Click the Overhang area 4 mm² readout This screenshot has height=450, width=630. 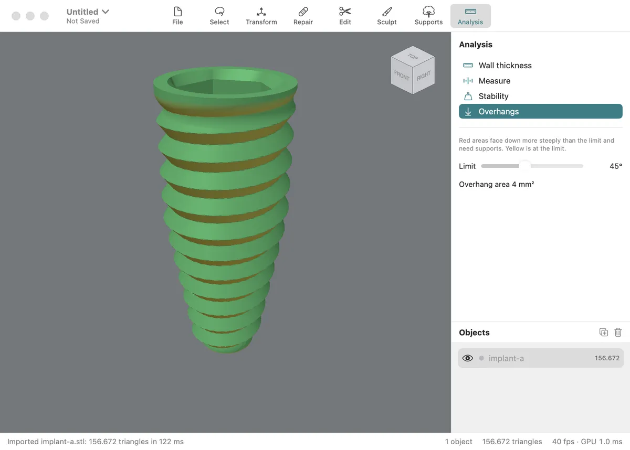point(497,185)
